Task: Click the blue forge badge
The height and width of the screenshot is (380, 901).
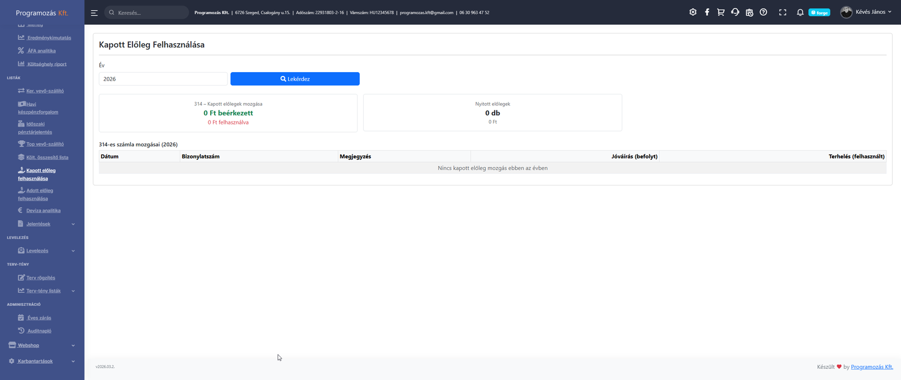Action: (x=819, y=12)
